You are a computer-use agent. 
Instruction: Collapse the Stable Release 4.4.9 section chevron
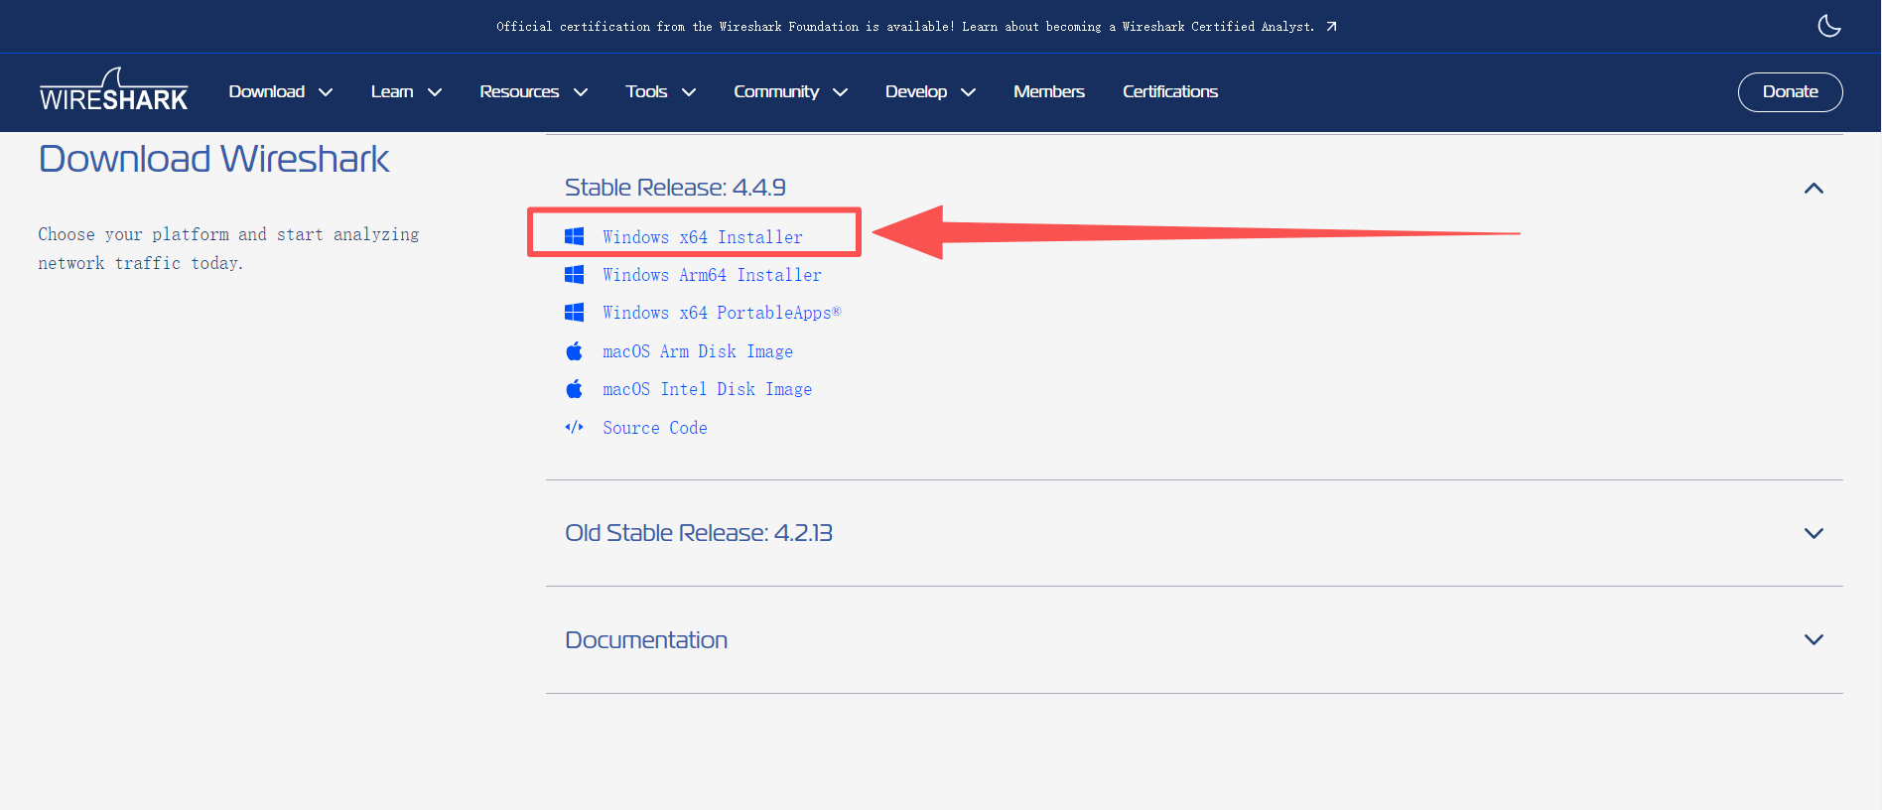[x=1814, y=188]
